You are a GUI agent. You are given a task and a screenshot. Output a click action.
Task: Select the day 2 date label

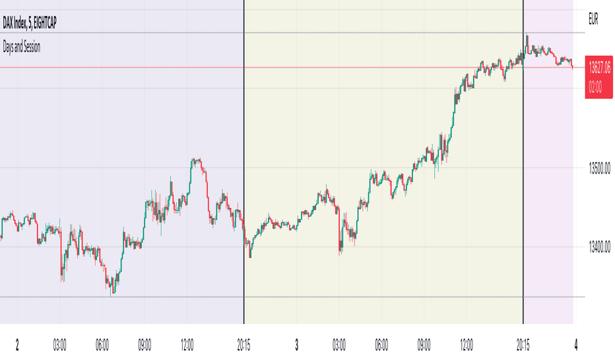pyautogui.click(x=17, y=345)
